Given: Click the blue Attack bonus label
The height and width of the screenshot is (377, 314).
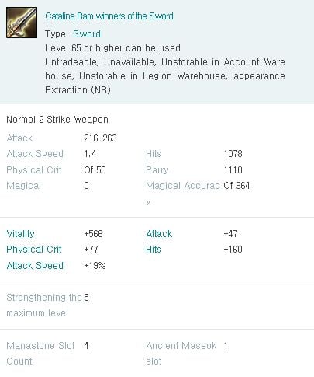Looking at the screenshot, I should pos(159,234).
